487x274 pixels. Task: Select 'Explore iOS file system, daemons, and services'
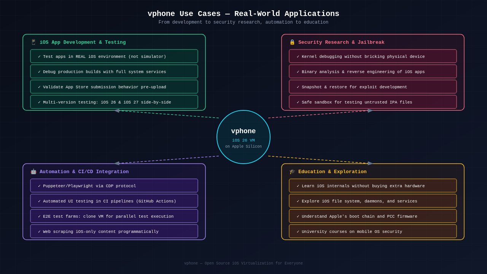click(373, 201)
